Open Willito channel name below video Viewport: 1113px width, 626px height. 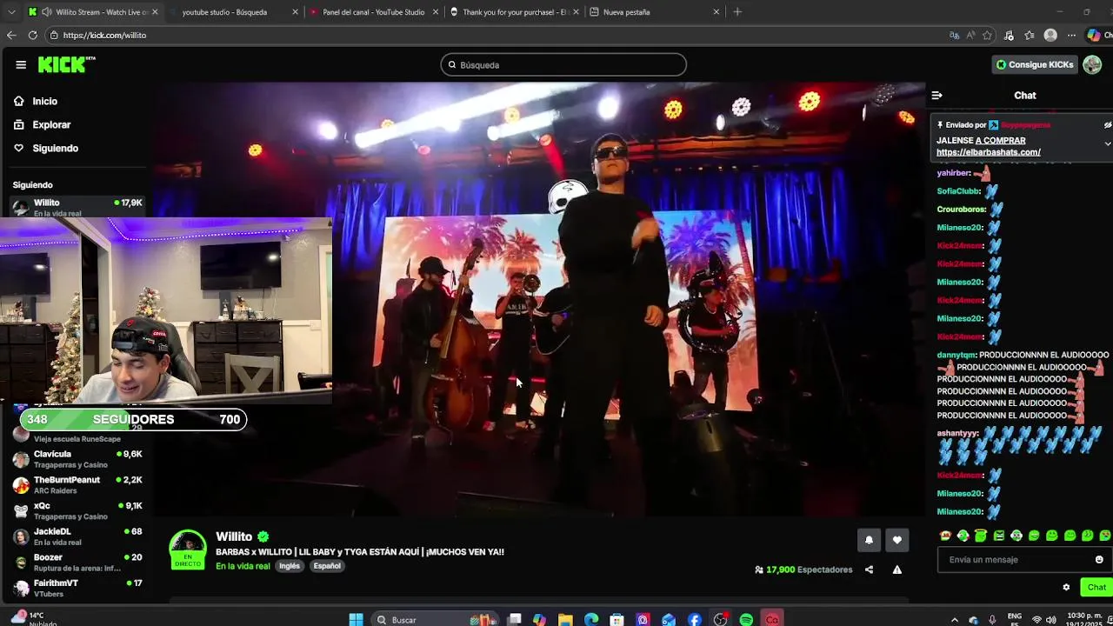pos(234,536)
